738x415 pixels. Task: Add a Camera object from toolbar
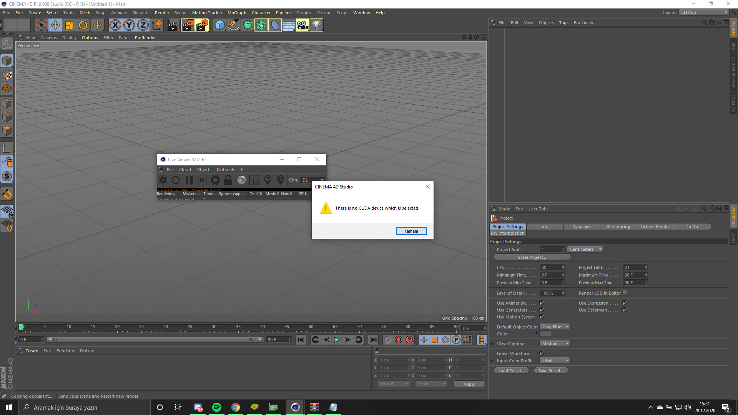point(303,25)
